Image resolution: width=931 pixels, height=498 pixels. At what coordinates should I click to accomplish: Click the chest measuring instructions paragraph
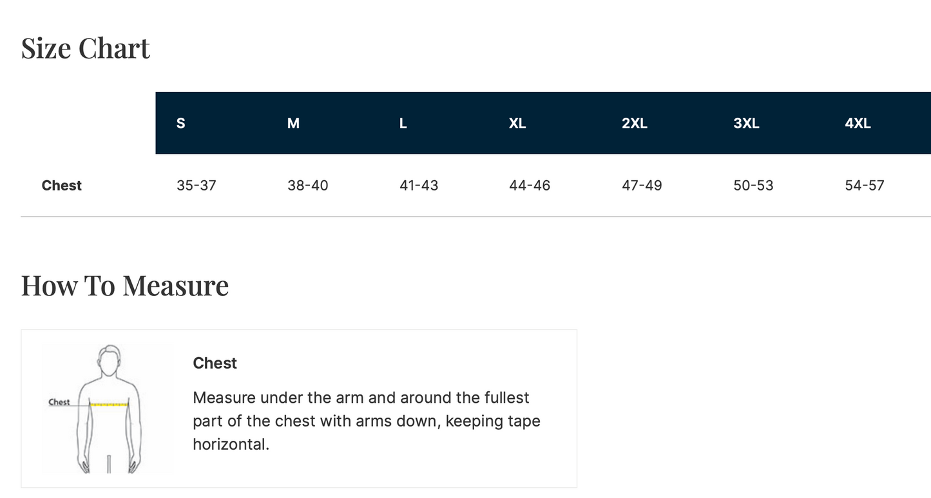pyautogui.click(x=367, y=421)
